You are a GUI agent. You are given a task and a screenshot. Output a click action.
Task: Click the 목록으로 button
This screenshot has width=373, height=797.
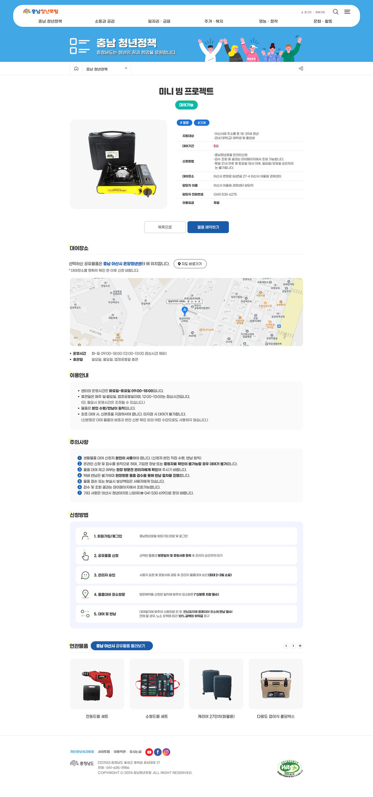point(165,227)
